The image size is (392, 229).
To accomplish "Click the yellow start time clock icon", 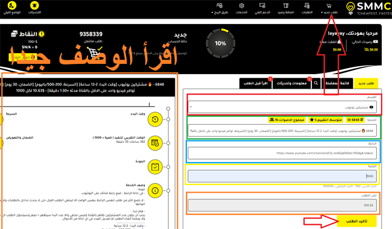I will (x=155, y=119).
